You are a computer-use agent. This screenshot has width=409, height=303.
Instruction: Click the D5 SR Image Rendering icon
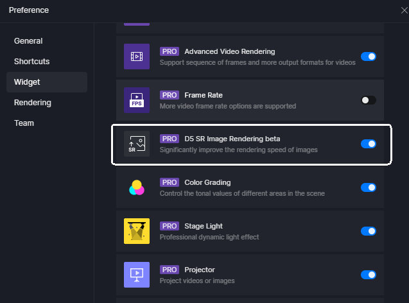pos(137,144)
